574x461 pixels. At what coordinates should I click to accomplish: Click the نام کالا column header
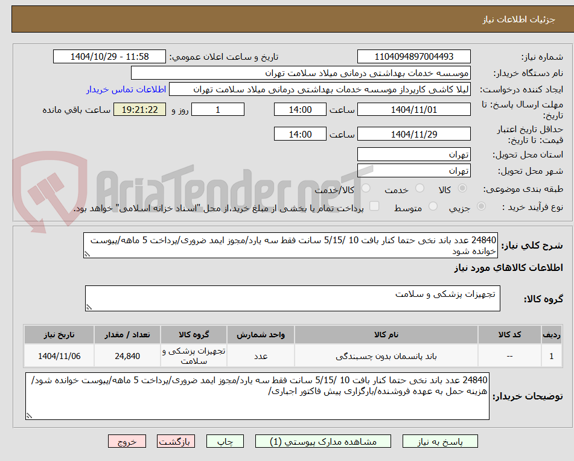click(x=386, y=335)
